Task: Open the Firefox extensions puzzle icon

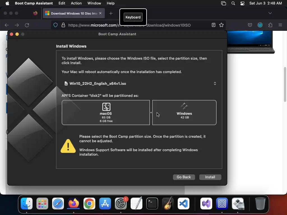Action: click(x=270, y=25)
